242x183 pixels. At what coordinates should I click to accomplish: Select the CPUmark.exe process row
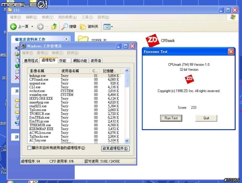(x=74, y=80)
